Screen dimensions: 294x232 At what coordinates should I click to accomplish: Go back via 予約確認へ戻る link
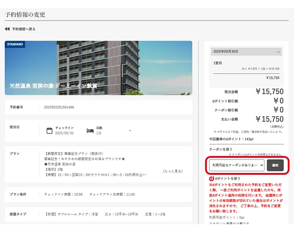coord(24,29)
